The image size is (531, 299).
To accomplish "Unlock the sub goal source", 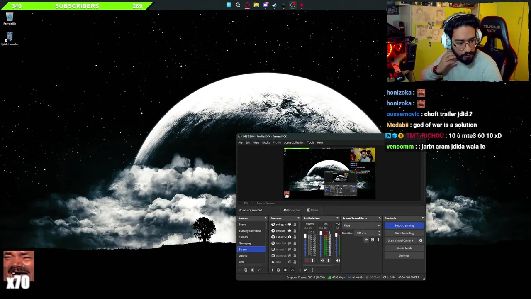I will [295, 225].
